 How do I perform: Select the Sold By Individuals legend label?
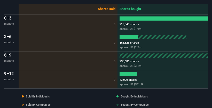[38, 96]
